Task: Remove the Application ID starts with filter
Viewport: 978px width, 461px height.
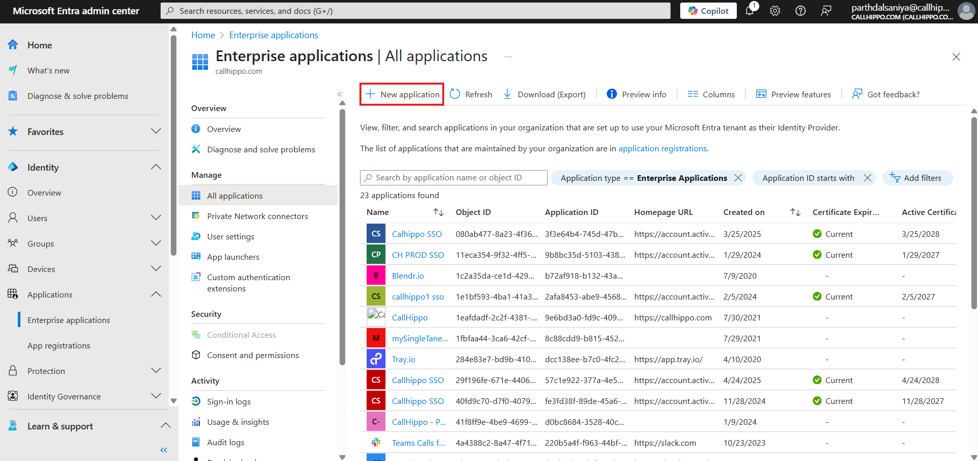Action: pyautogui.click(x=867, y=178)
